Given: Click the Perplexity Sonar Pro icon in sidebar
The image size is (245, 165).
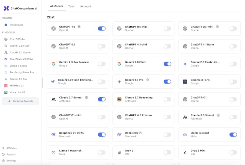Looking at the screenshot, I should (x=6, y=72).
